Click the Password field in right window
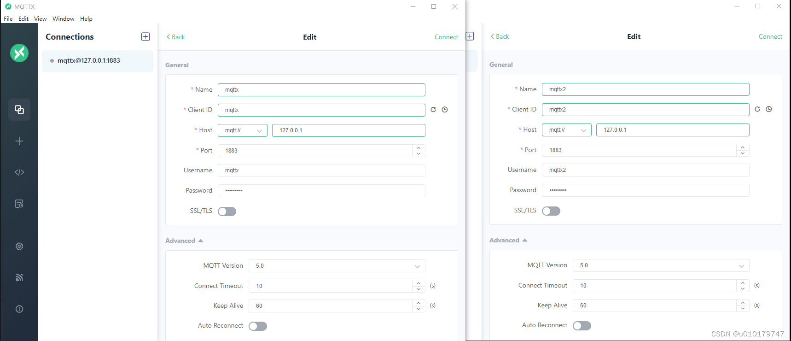The height and width of the screenshot is (341, 791). [x=646, y=190]
